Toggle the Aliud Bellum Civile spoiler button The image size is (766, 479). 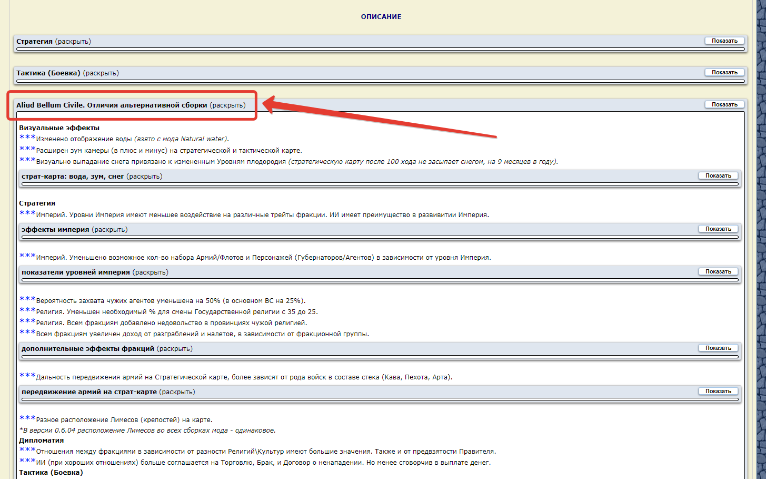pyautogui.click(x=724, y=105)
